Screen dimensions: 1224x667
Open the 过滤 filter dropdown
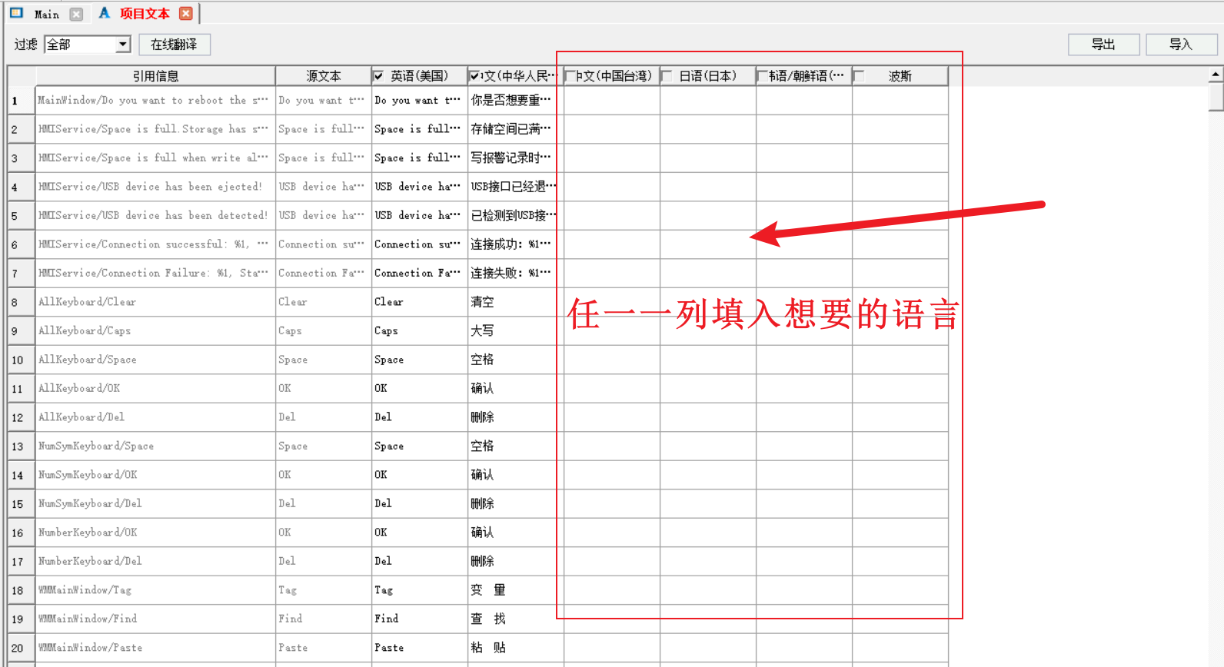(x=123, y=45)
